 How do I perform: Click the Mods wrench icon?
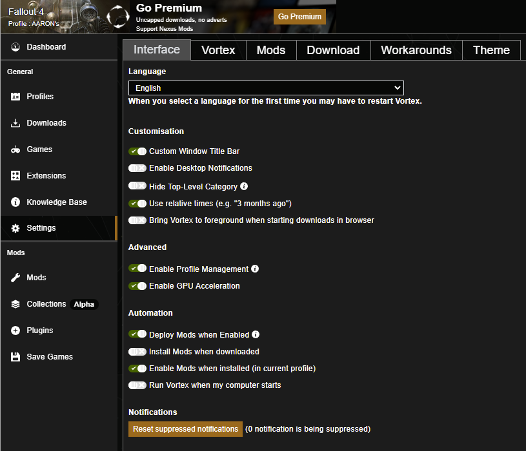[15, 278]
